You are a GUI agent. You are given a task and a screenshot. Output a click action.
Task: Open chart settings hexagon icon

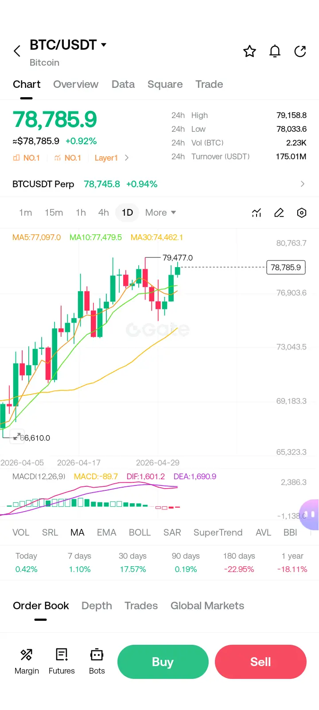coord(302,213)
